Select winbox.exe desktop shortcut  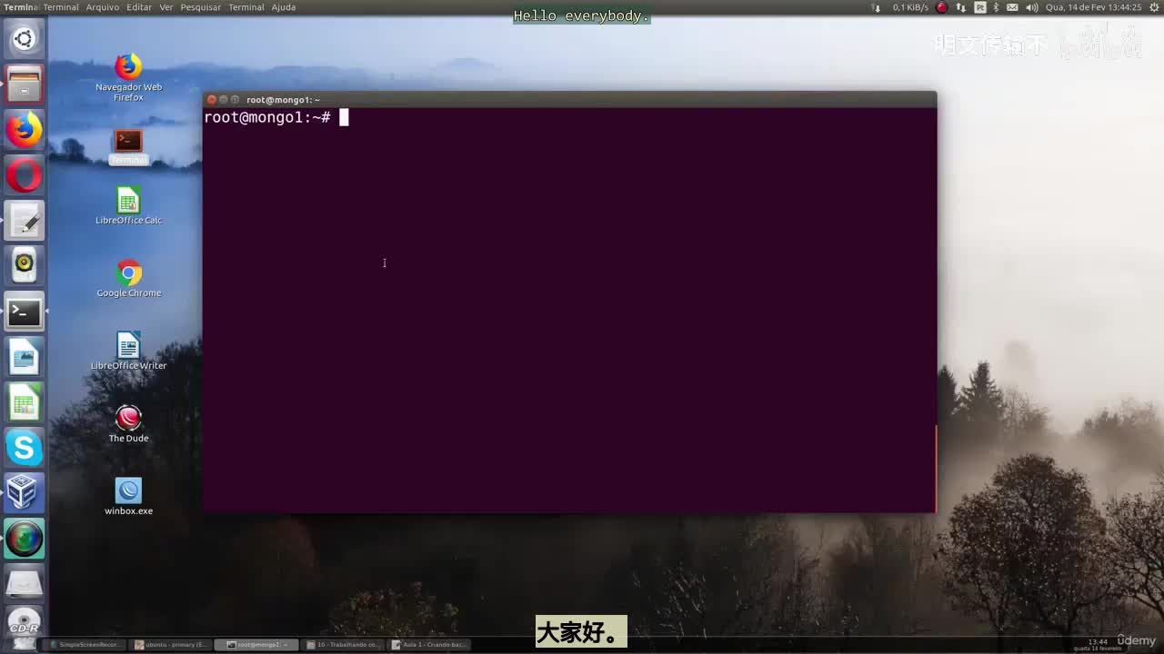[x=128, y=497]
